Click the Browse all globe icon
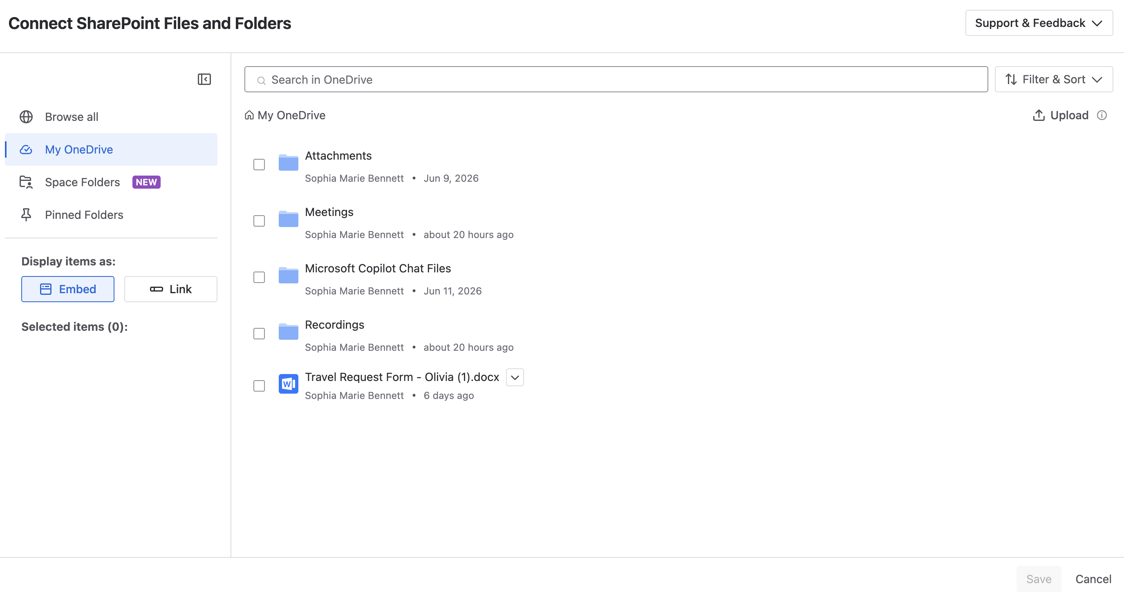Image resolution: width=1124 pixels, height=597 pixels. point(26,117)
